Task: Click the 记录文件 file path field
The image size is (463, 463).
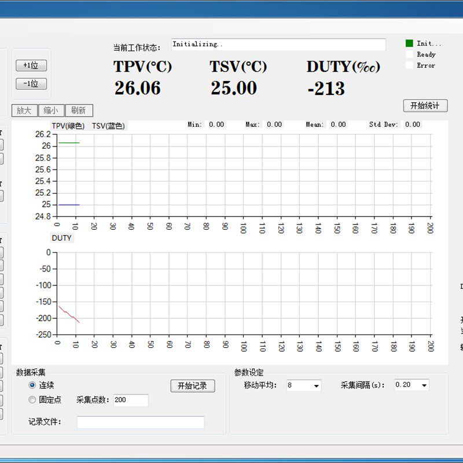Action: [141, 422]
